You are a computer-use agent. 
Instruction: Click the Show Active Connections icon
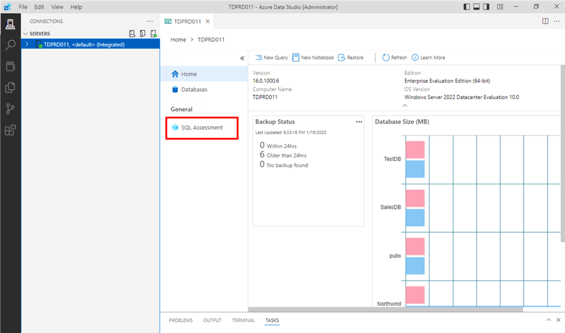154,33
